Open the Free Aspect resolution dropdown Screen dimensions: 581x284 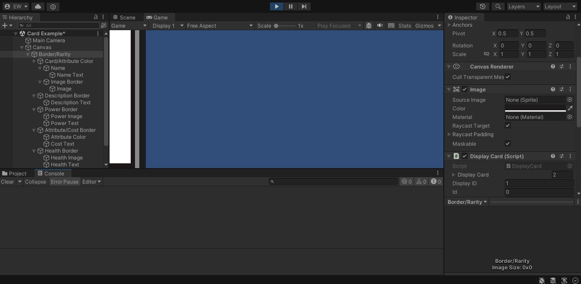click(219, 25)
